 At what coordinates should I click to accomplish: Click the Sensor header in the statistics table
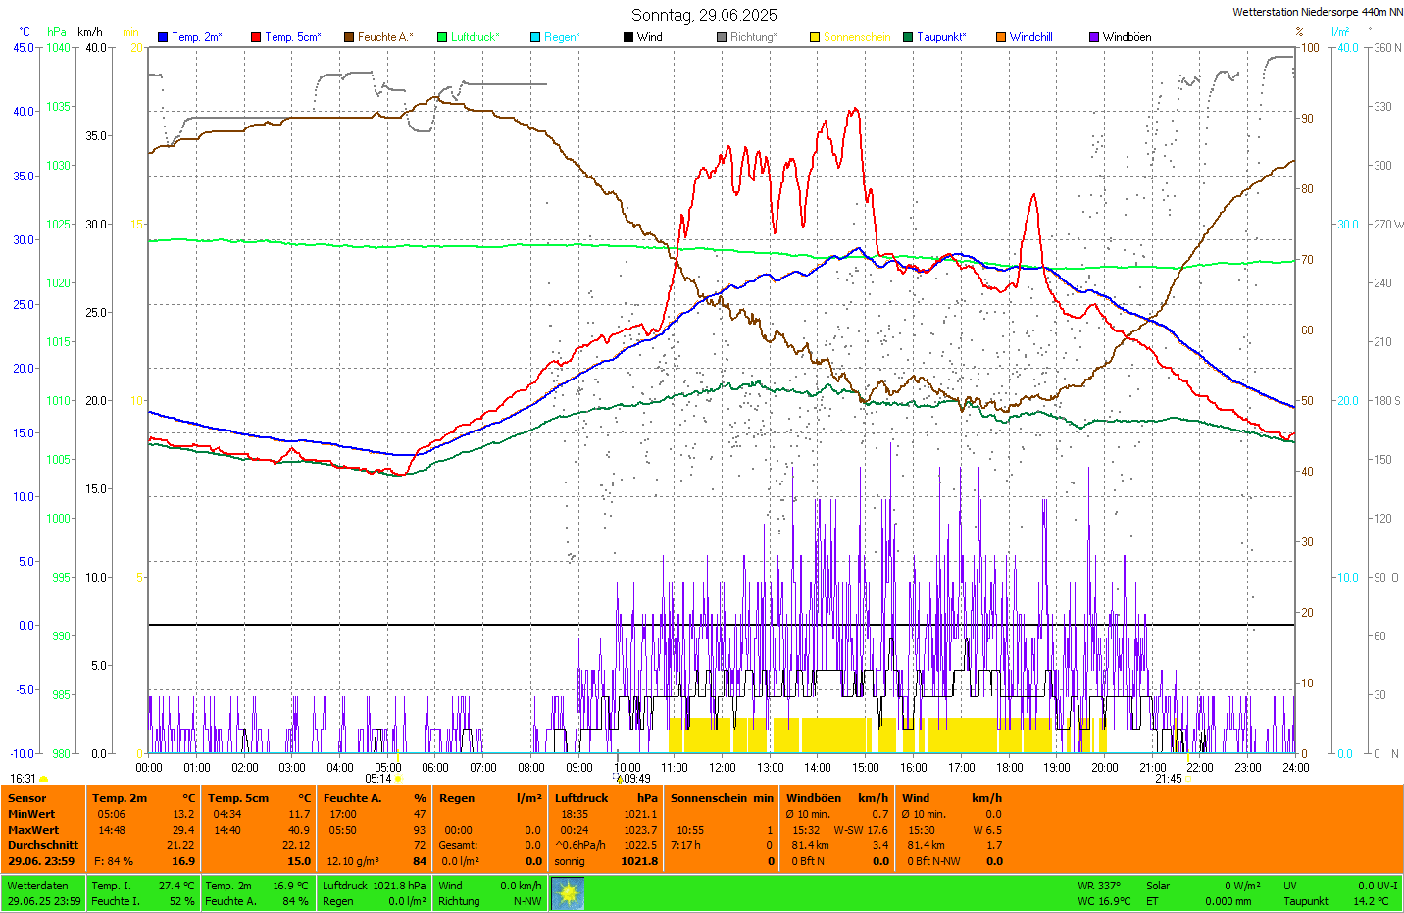(x=27, y=798)
